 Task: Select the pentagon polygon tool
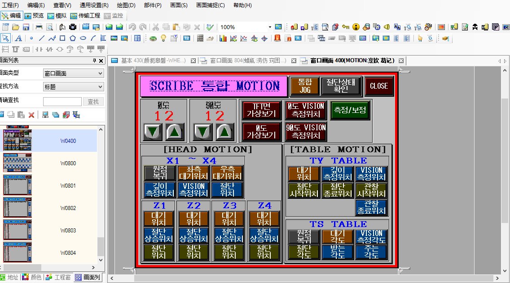[x=72, y=38]
